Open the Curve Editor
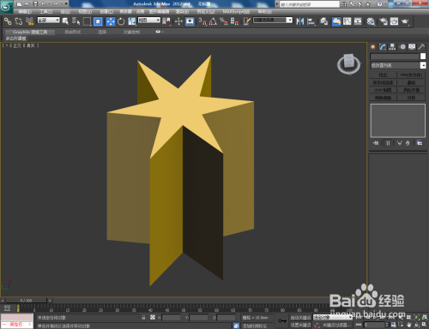This screenshot has height=329, width=429. [347, 21]
